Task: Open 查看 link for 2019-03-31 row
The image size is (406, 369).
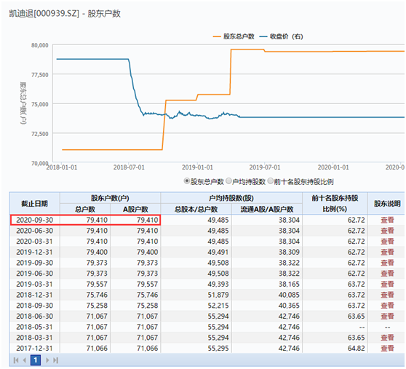Action: (387, 284)
